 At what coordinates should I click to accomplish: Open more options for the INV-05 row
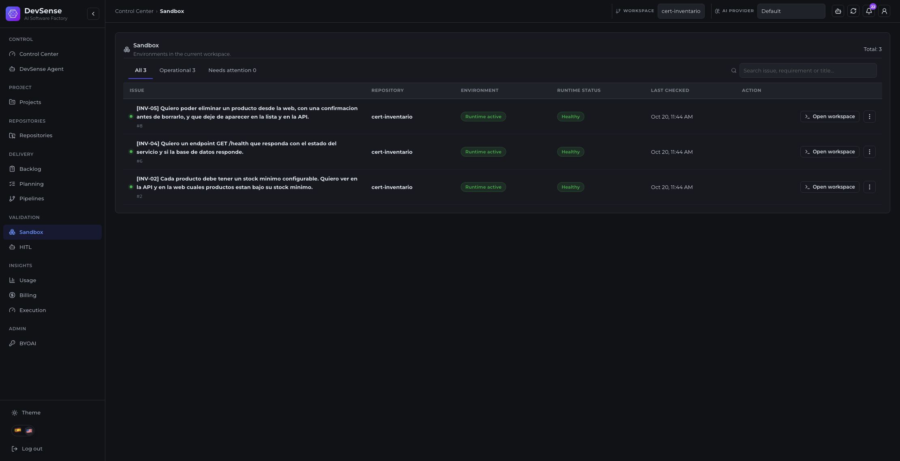click(869, 117)
